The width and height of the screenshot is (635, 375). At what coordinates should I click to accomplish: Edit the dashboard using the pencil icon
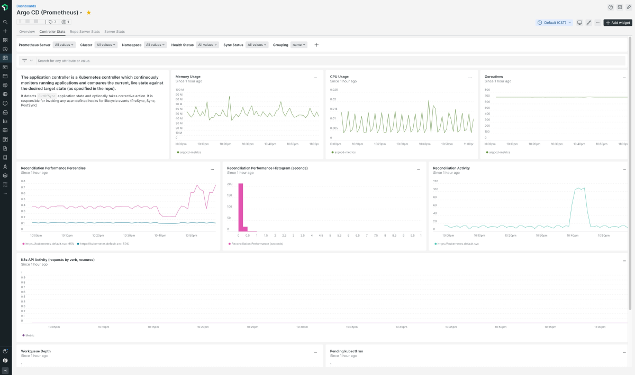(588, 23)
